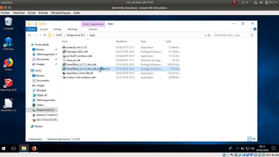
Task: Switch to details view layout icon
Action: 249,139
